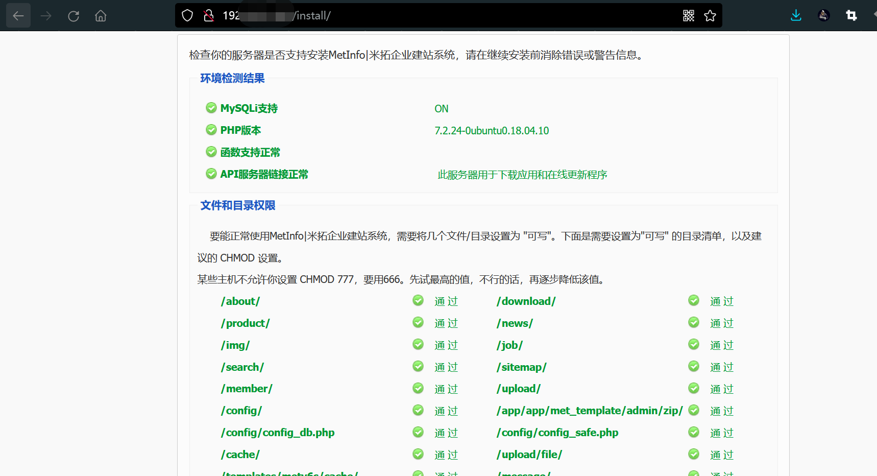Click the 通过 status beside /config/config_safe.php
The height and width of the screenshot is (476, 877).
click(x=722, y=433)
